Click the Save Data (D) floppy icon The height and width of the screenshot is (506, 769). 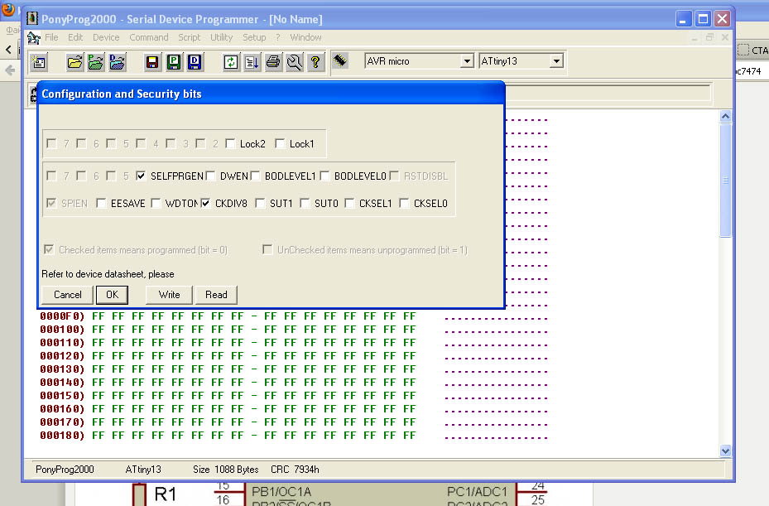(195, 62)
